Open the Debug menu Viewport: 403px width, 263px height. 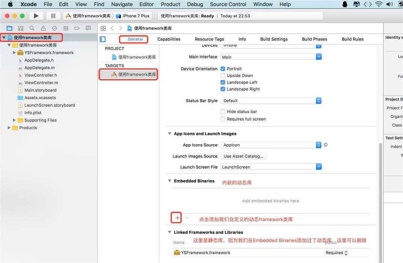195,4
